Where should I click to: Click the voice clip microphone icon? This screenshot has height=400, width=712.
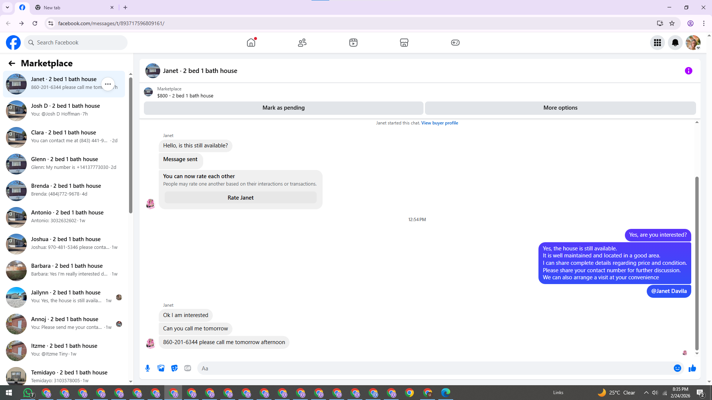click(x=148, y=368)
